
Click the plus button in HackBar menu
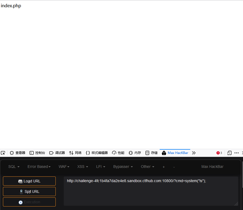(x=164, y=167)
